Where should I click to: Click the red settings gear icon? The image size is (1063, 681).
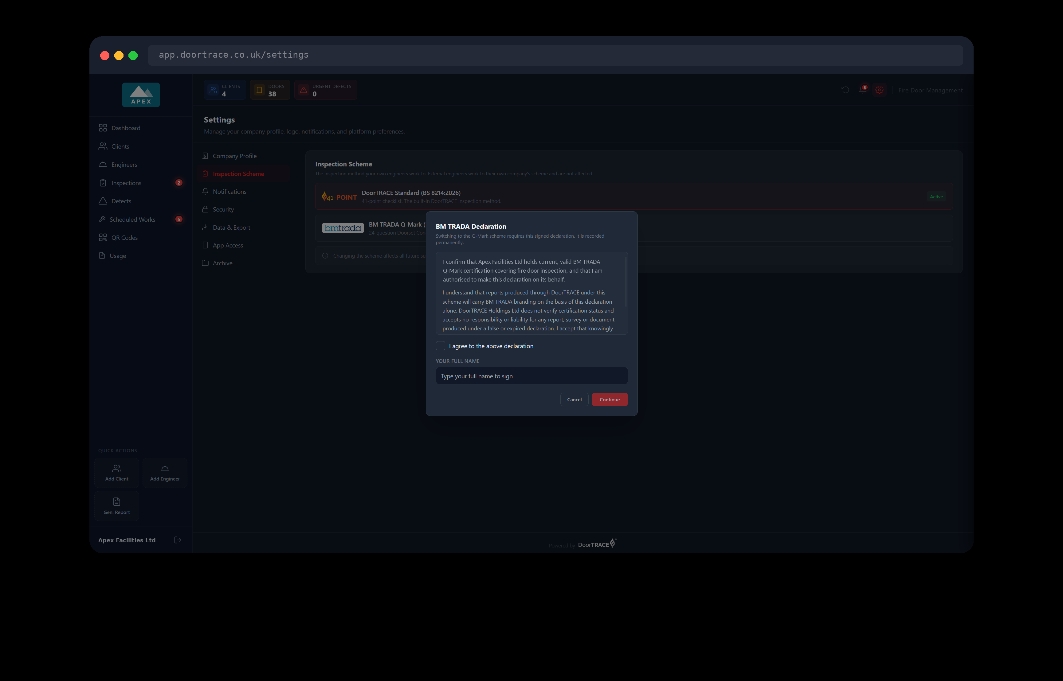(x=879, y=90)
